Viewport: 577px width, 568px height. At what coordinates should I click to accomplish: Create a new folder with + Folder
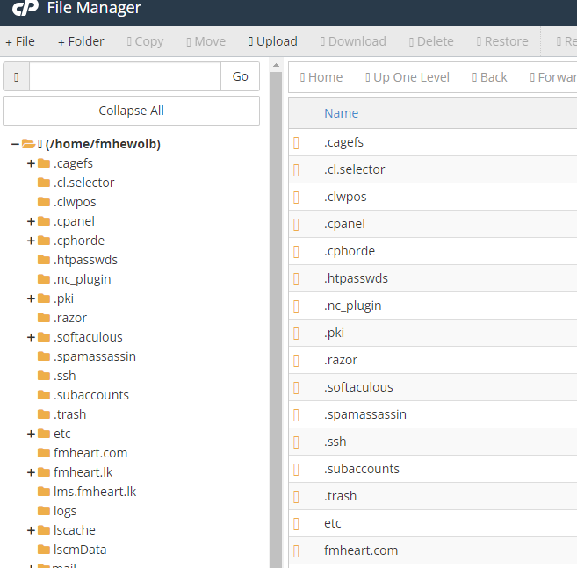81,41
